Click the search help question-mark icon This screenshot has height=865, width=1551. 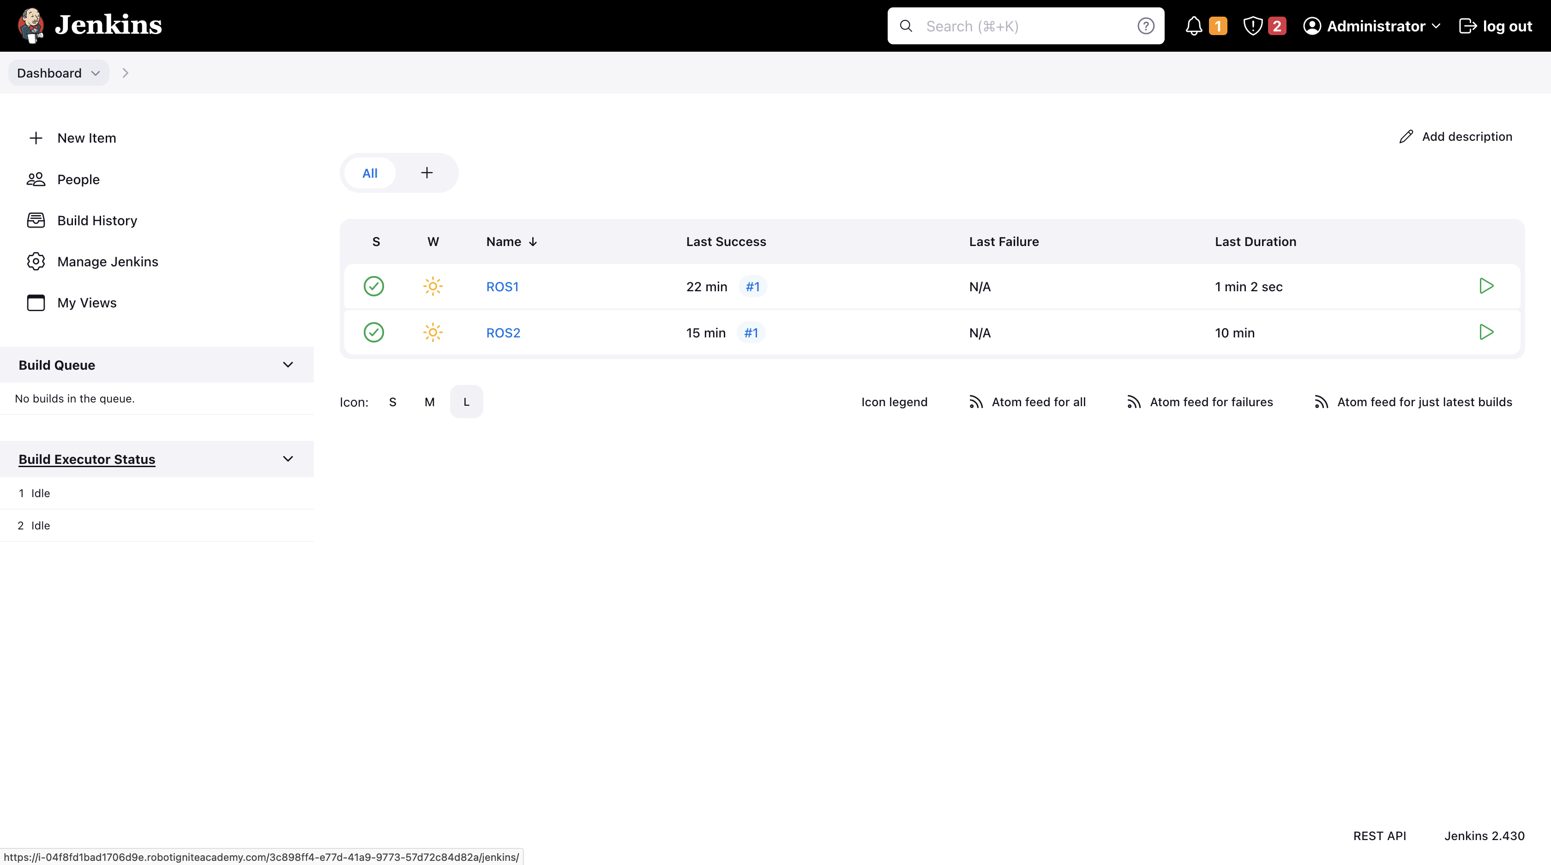coord(1145,26)
